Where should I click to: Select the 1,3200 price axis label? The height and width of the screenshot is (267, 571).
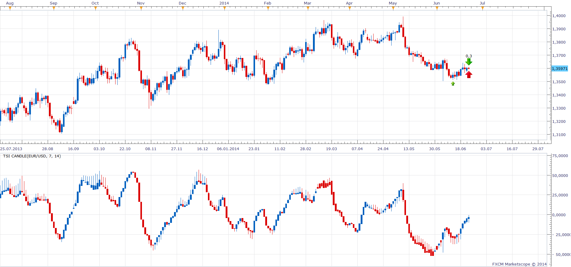(559, 121)
